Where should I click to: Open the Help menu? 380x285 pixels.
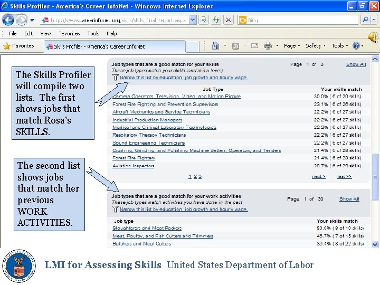(x=112, y=33)
